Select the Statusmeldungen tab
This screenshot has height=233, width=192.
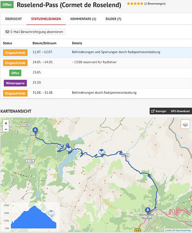(x=46, y=19)
